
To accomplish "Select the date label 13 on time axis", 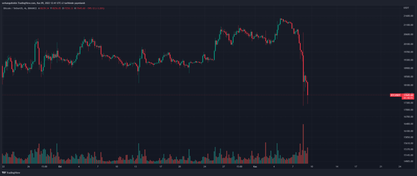I will [x=135, y=167].
